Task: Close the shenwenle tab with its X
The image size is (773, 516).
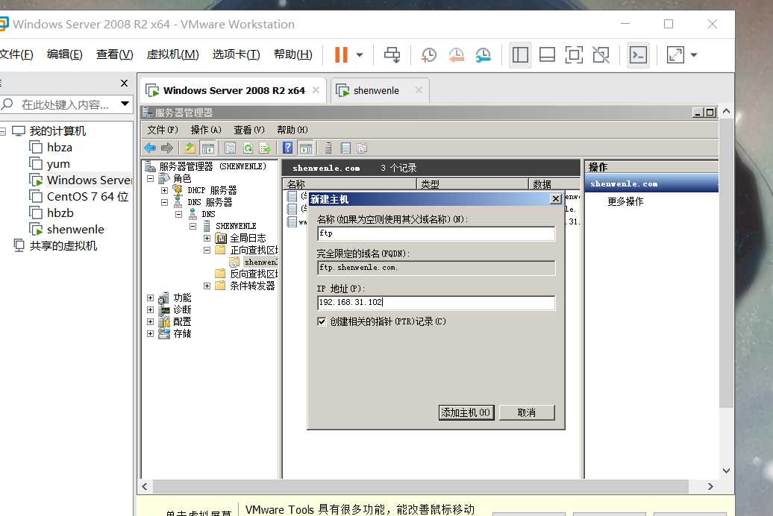Action: [419, 89]
